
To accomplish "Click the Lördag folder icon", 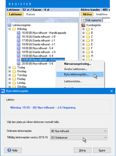I will [14, 83].
